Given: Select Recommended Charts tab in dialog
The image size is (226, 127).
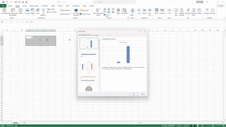Looking at the screenshot, I should click(x=85, y=35).
